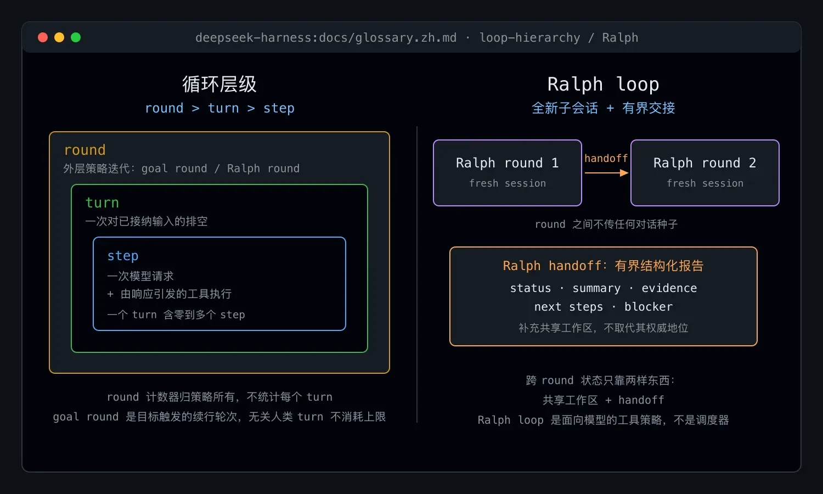Click "fresh session" under Ralph round 2

pos(705,183)
